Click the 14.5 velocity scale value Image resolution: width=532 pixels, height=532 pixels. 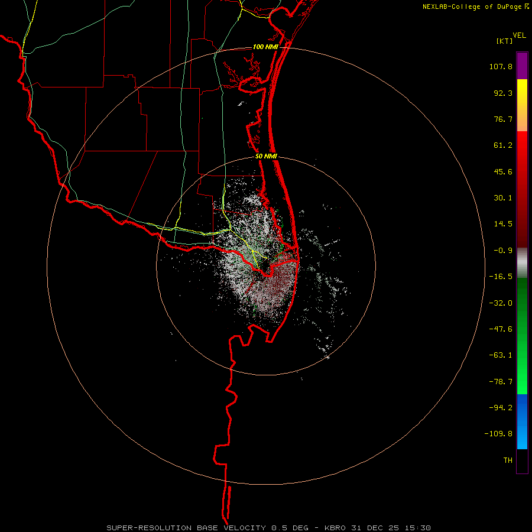tap(503, 224)
